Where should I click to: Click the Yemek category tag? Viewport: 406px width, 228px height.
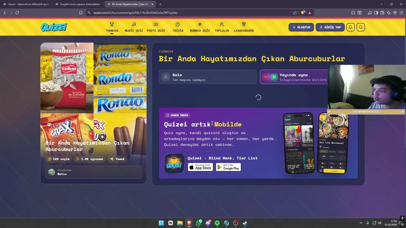point(117,159)
